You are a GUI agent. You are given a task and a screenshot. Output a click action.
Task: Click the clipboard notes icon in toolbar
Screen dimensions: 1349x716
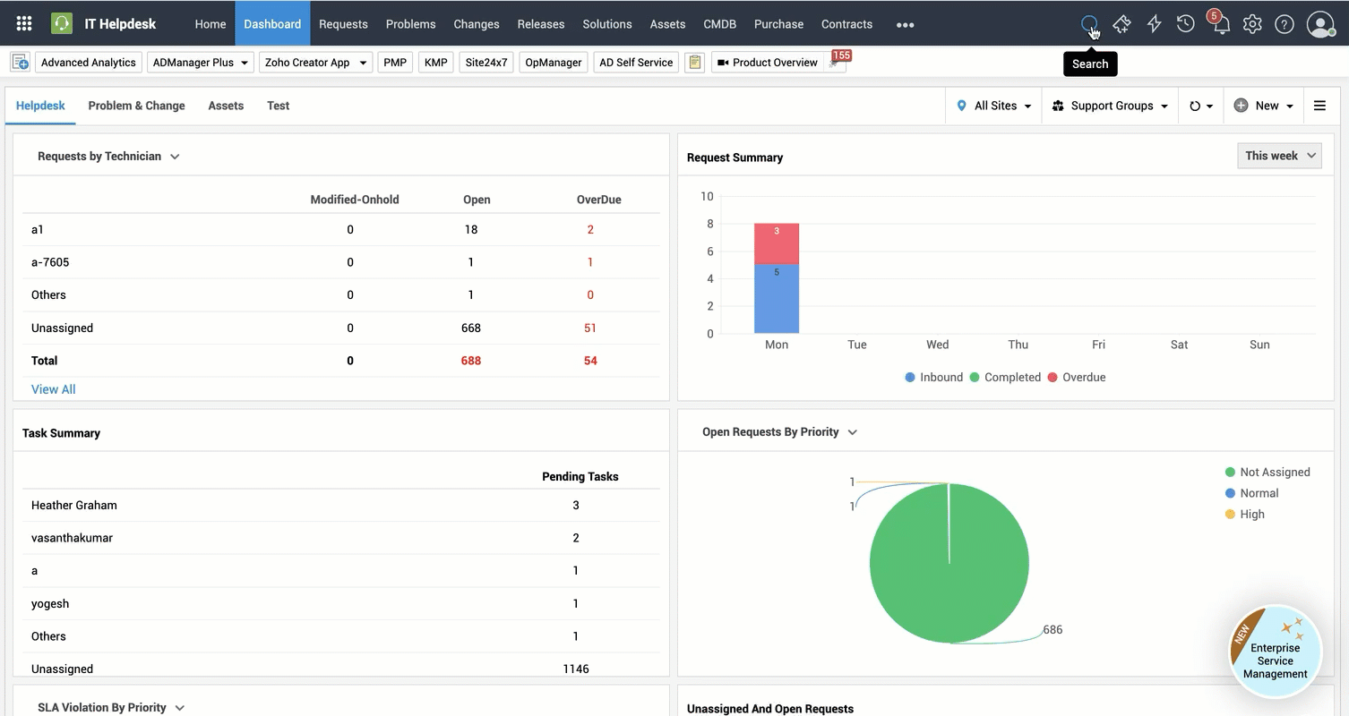(694, 63)
